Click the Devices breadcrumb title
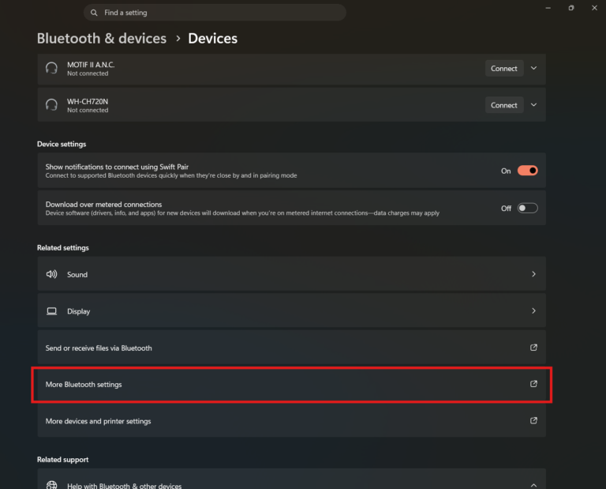The width and height of the screenshot is (606, 489). coord(212,38)
